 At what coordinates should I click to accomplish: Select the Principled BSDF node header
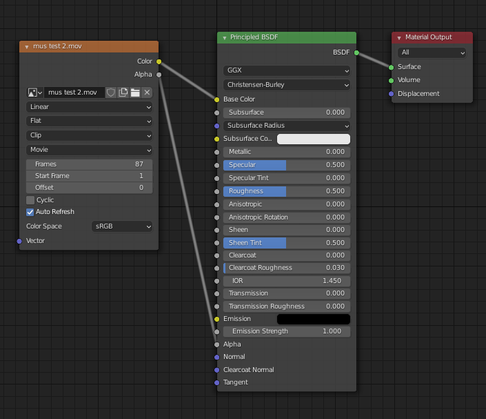point(287,37)
